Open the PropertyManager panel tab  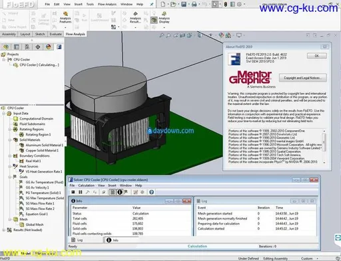coord(17,46)
